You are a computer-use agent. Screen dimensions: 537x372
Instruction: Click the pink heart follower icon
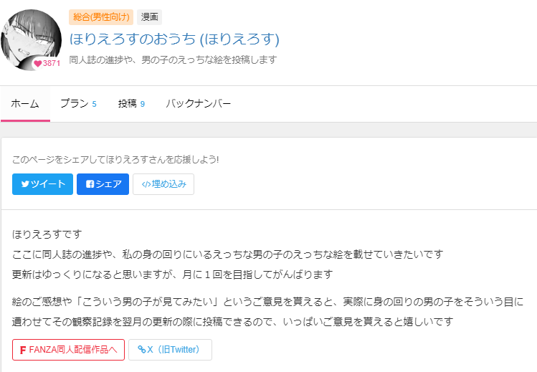(x=38, y=64)
